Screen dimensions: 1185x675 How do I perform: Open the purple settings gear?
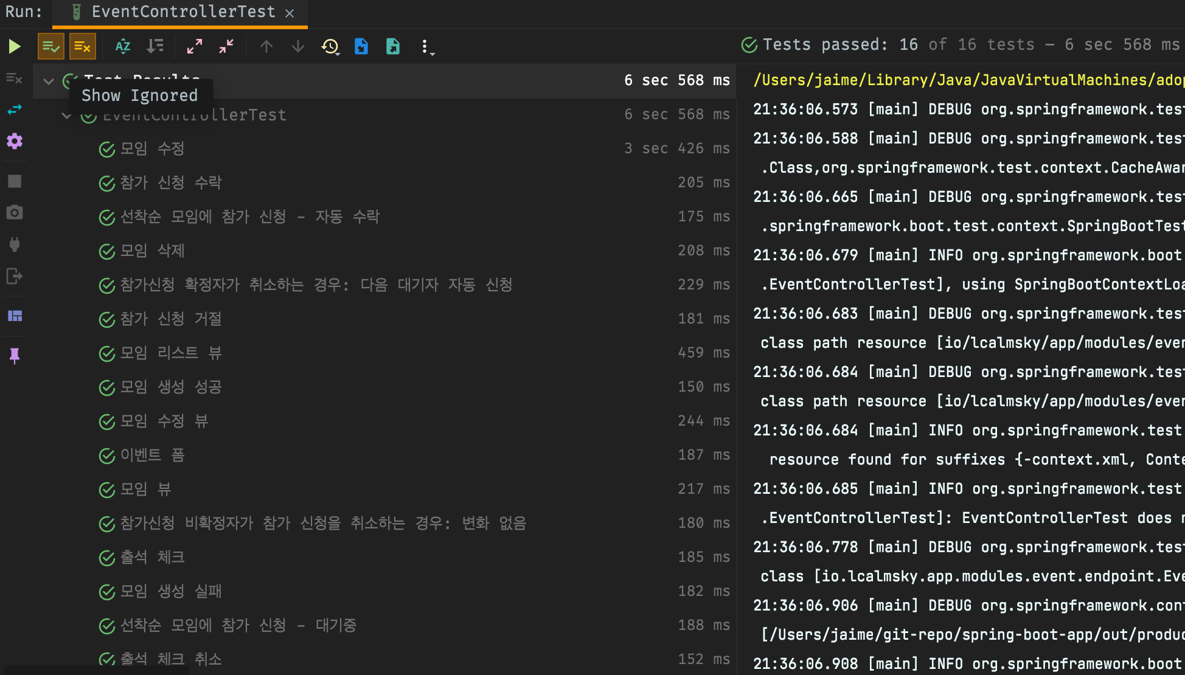pos(15,142)
